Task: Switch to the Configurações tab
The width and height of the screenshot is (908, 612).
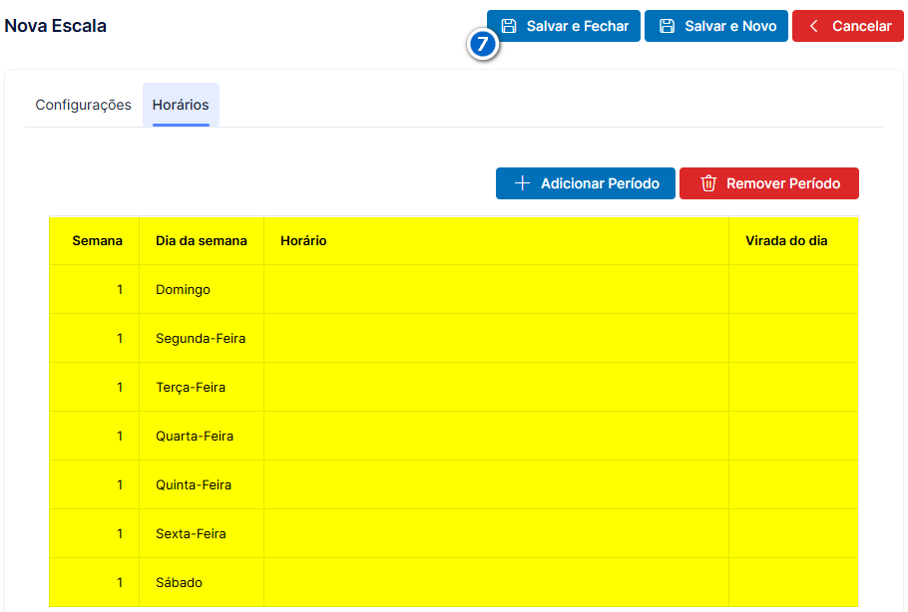Action: click(84, 105)
